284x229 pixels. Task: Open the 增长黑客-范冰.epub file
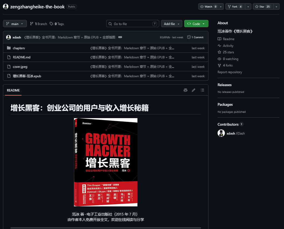tap(27, 76)
